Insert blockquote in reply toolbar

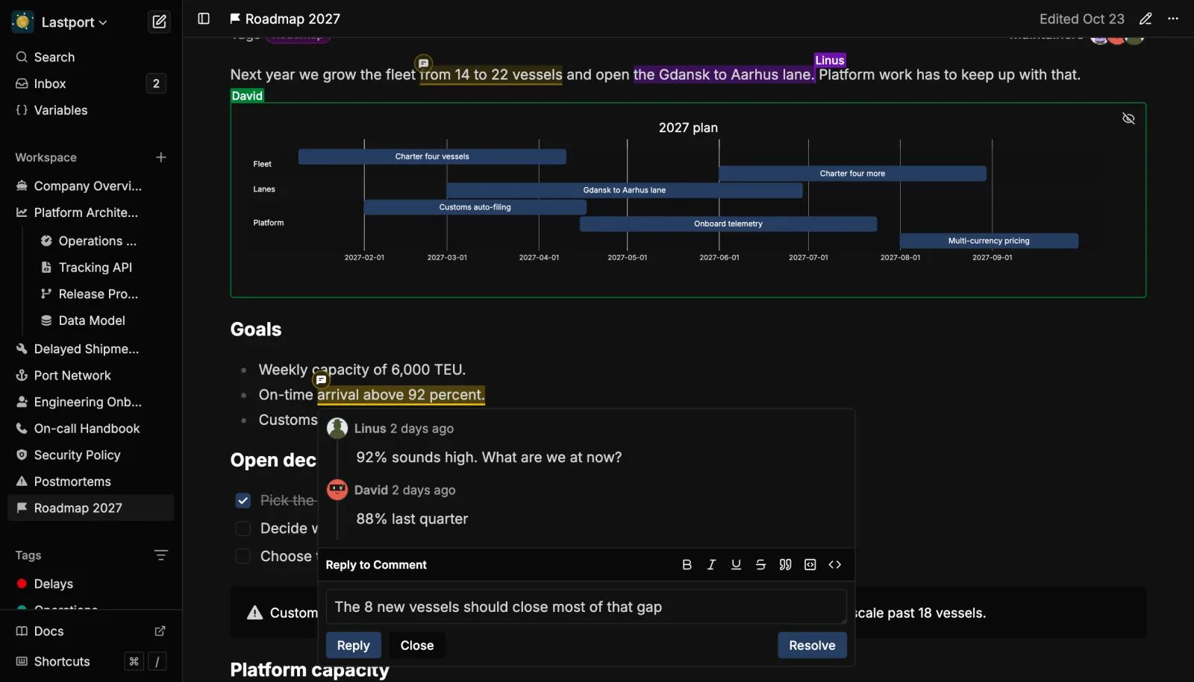[785, 564]
